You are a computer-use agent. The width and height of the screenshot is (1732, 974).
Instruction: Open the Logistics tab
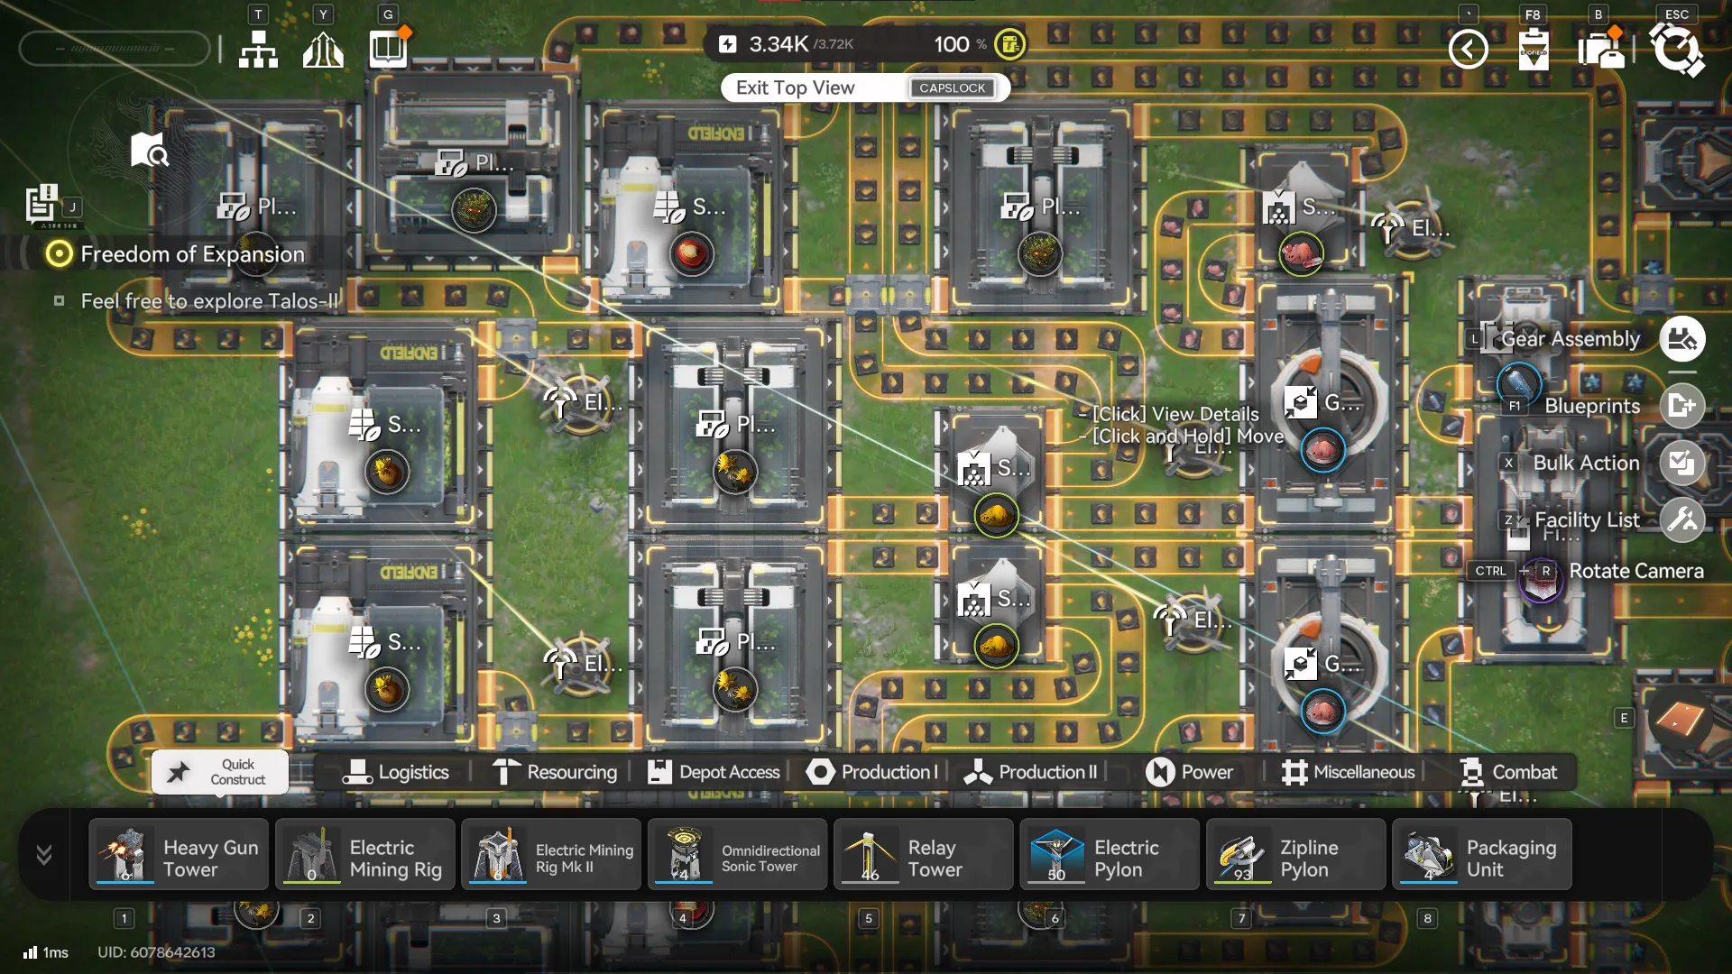(395, 772)
